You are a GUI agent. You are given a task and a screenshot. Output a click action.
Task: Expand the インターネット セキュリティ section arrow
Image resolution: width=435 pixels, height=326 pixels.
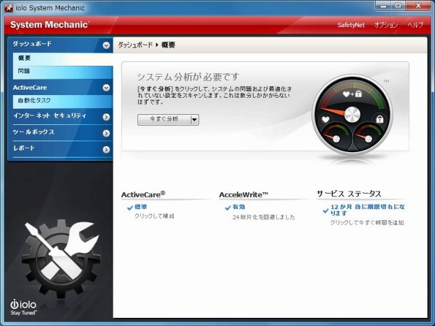click(x=106, y=117)
